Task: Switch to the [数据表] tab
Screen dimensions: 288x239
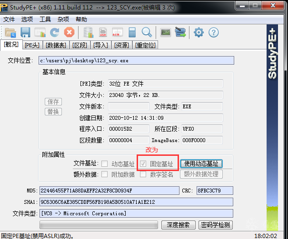Action: [56, 45]
